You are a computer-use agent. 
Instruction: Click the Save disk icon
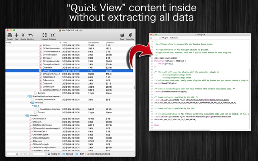pos(122,35)
